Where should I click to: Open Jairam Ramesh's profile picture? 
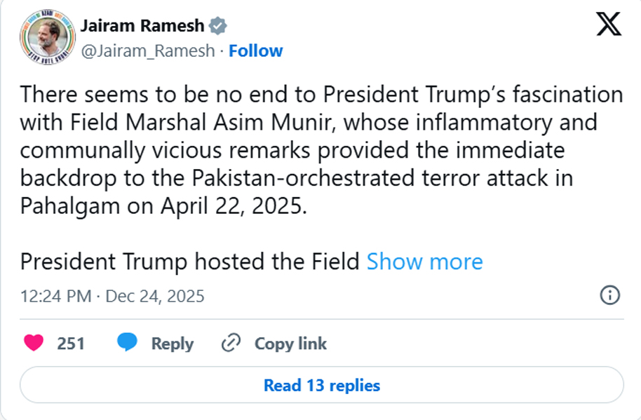point(48,38)
